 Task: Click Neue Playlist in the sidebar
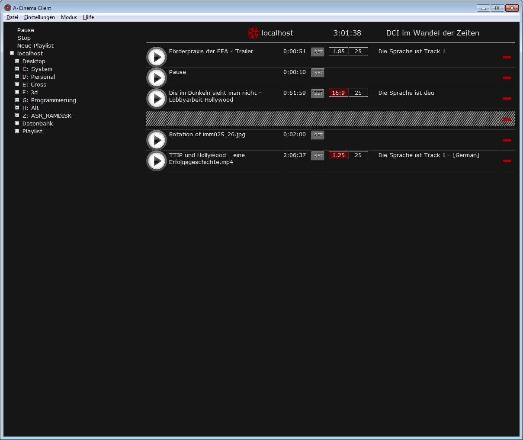(x=35, y=46)
